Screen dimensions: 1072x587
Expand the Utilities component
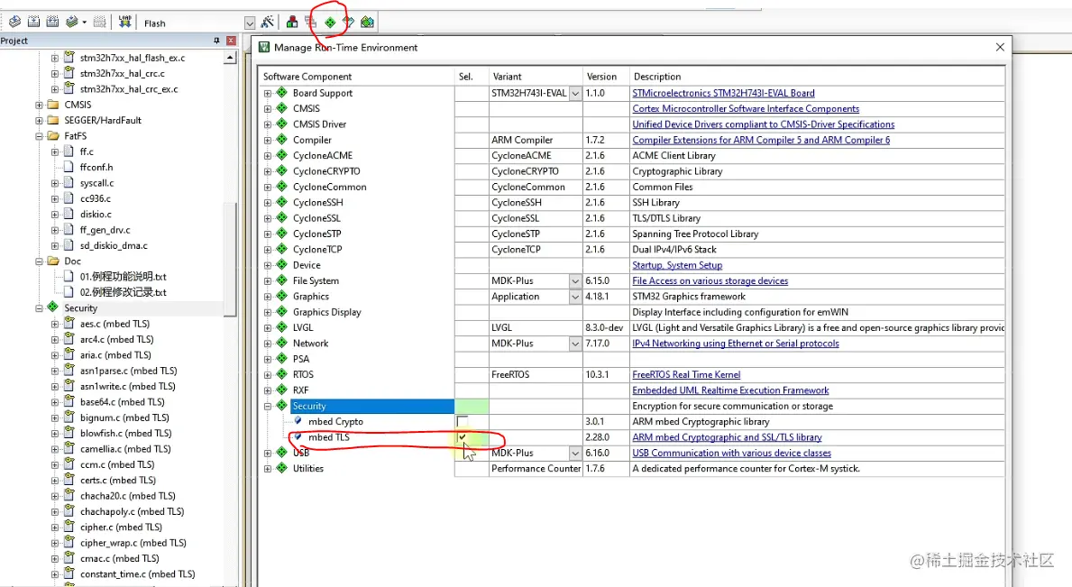click(267, 469)
